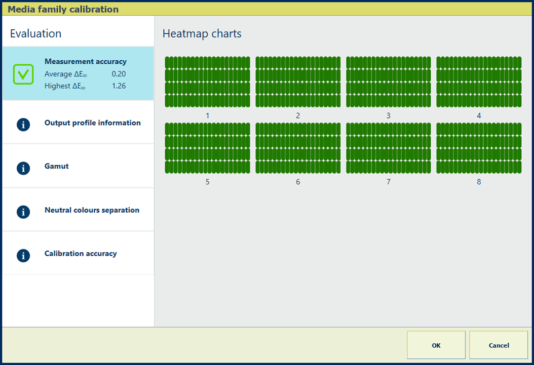
Task: Open heatmap chart 1
Action: click(x=207, y=82)
